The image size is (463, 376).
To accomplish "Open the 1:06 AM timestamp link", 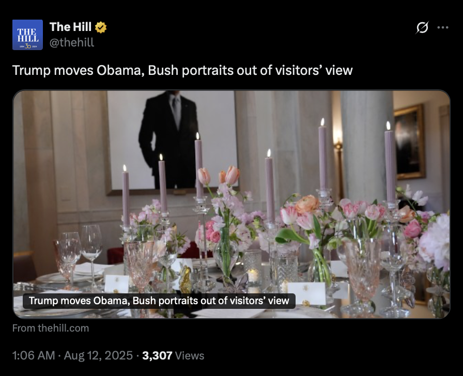I will tap(34, 355).
